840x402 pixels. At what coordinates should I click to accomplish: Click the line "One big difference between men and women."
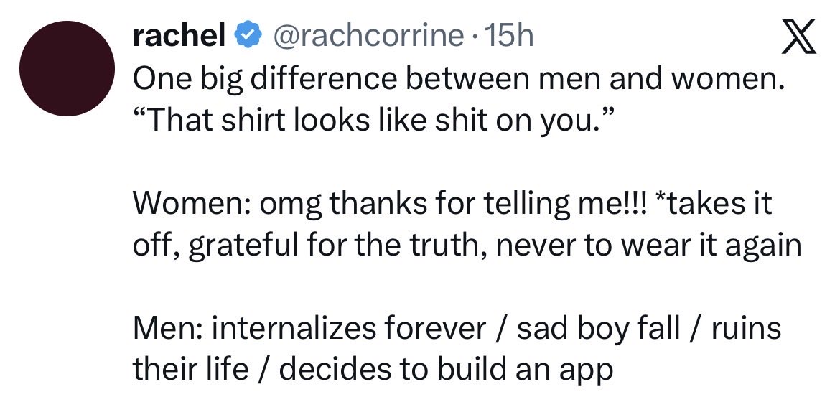point(459,80)
